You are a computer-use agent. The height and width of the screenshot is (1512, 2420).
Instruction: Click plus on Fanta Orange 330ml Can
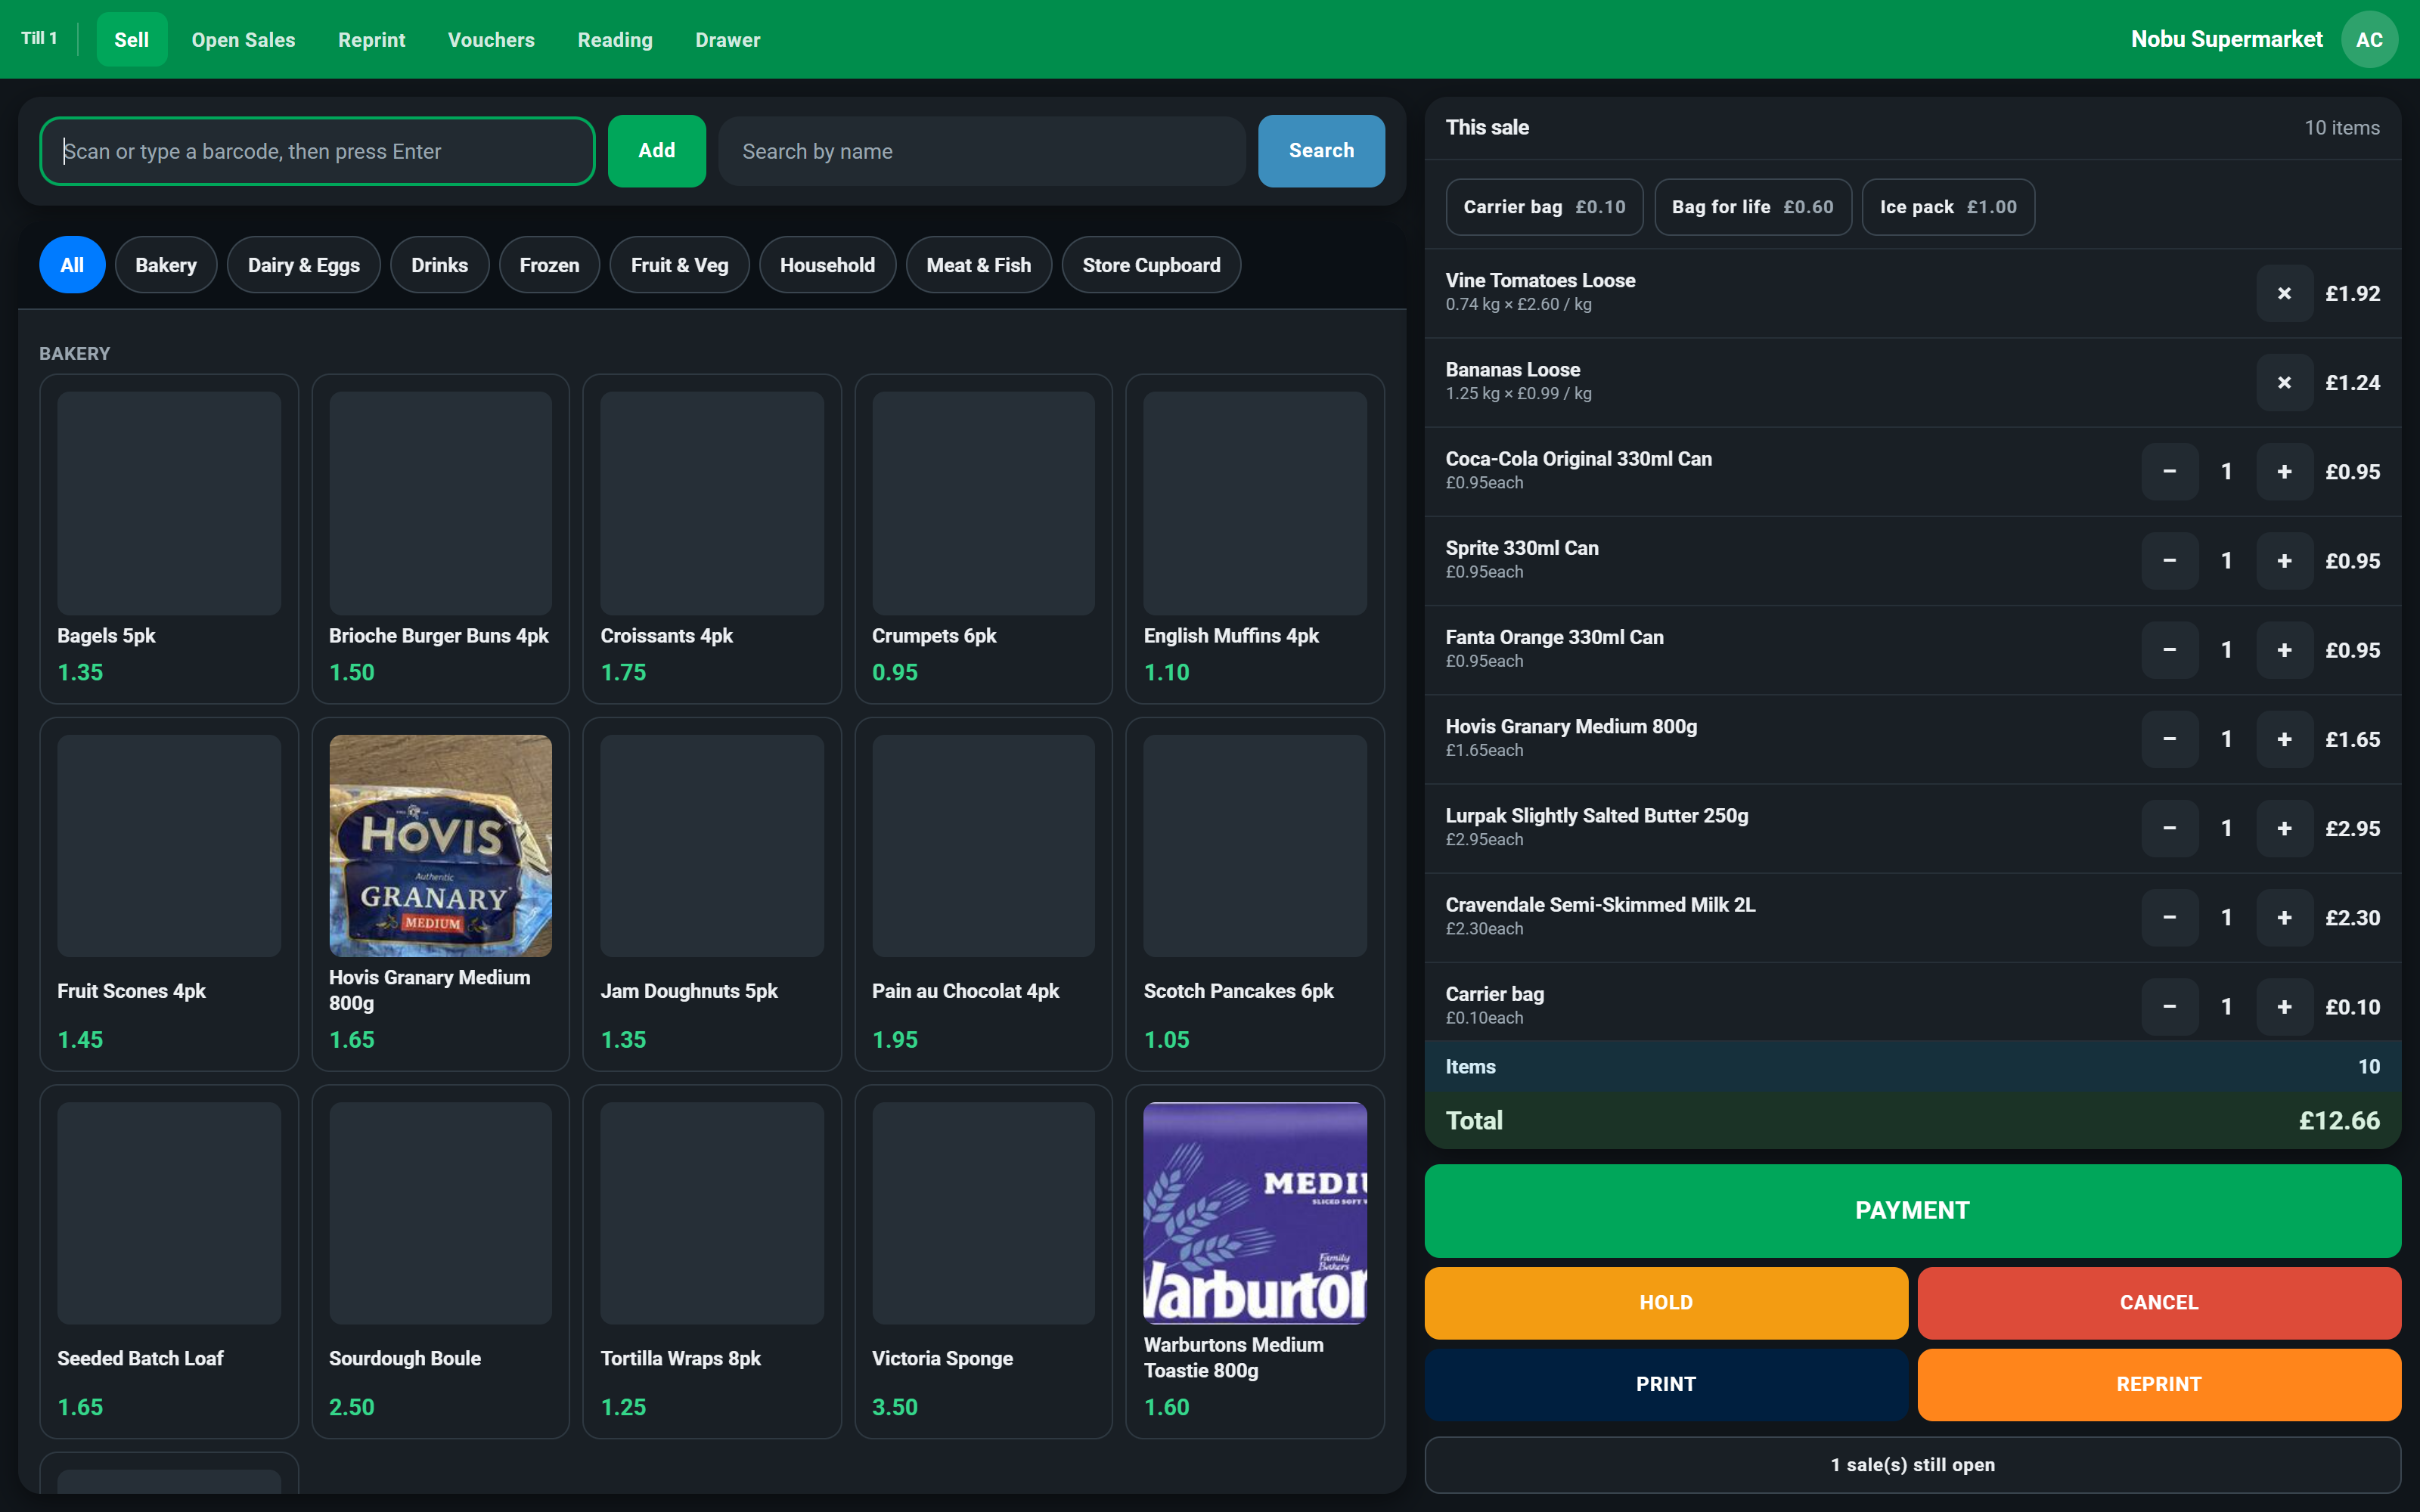(2284, 650)
